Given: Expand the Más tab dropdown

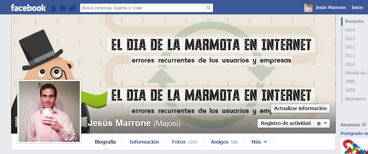Looking at the screenshot, I should tap(259, 142).
